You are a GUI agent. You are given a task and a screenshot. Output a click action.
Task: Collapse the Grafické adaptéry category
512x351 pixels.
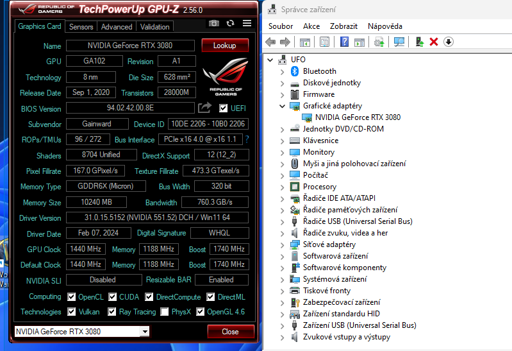point(282,106)
